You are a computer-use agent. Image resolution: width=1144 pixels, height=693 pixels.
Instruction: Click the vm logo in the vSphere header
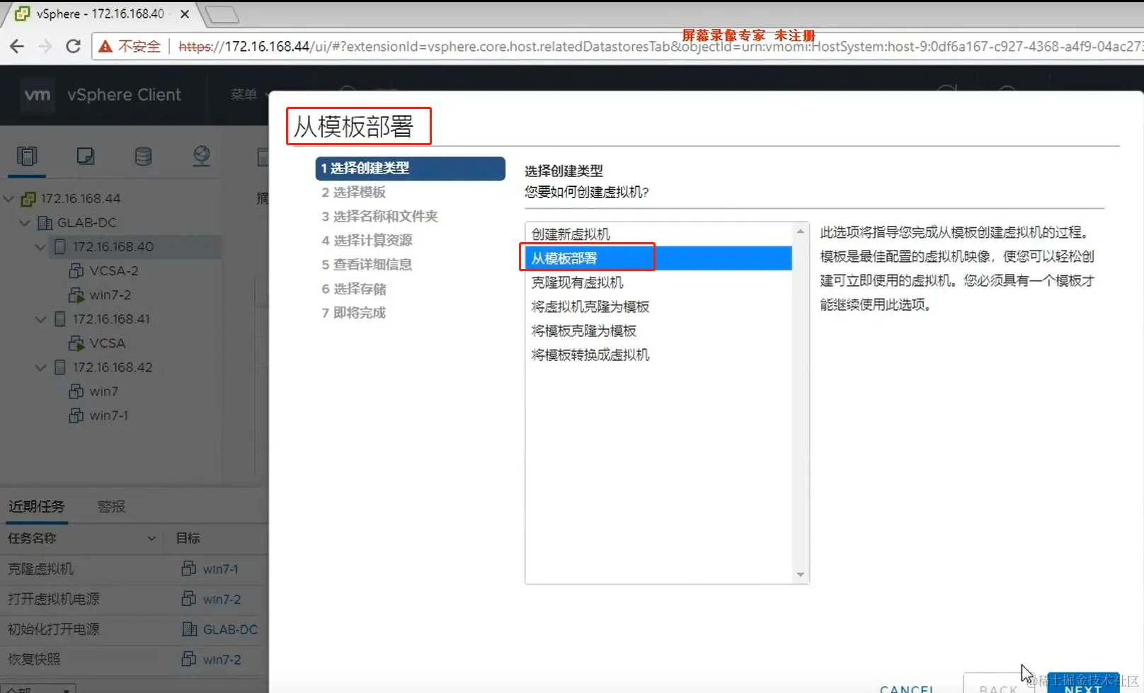tap(38, 95)
